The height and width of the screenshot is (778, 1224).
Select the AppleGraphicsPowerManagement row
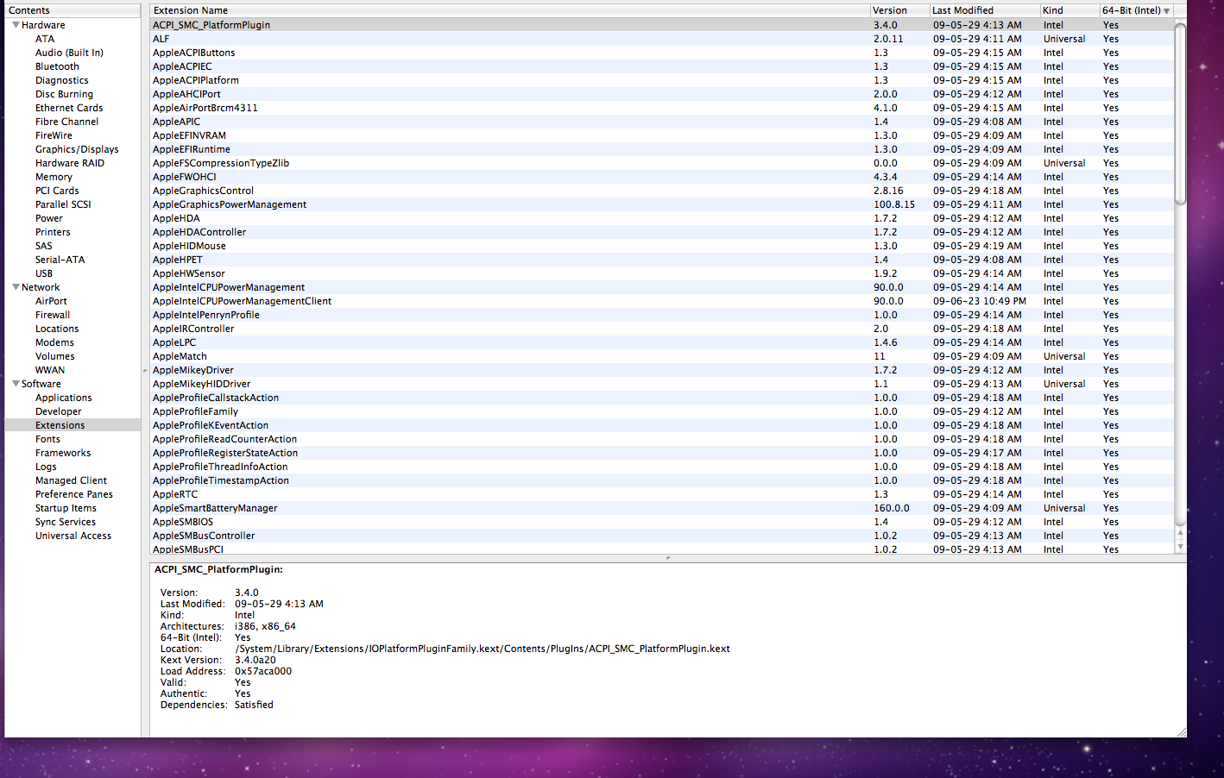click(662, 204)
